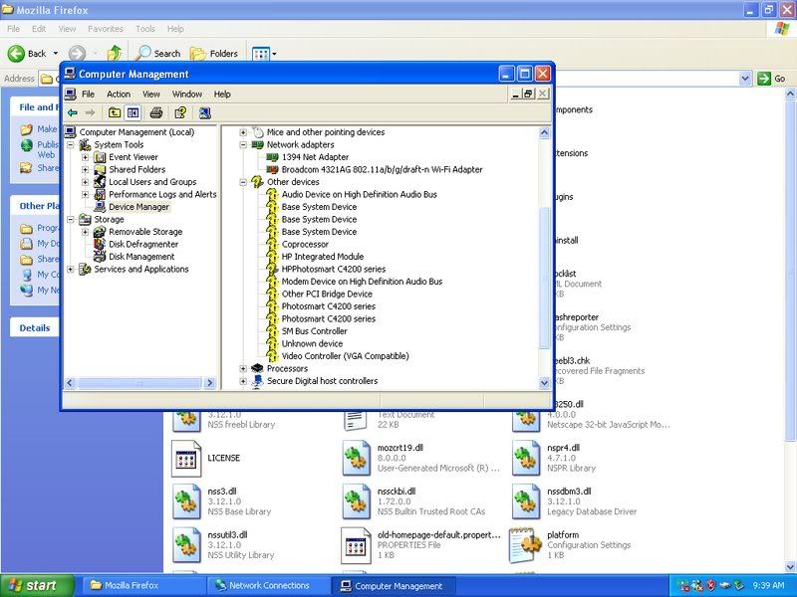
Task: Click the Video Controller (VGA Compatible) warning icon
Action: (272, 356)
